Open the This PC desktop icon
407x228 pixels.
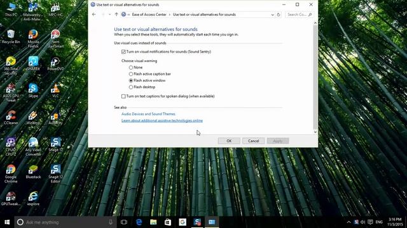point(11,9)
